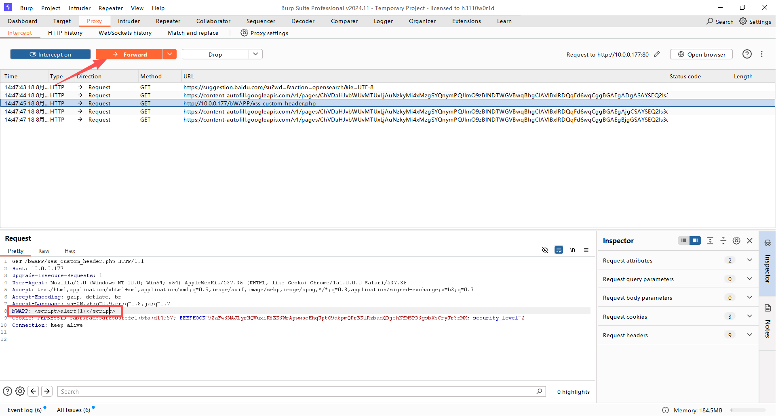The width and height of the screenshot is (776, 416).
Task: Open the message editor hamburger menu
Action: [586, 250]
